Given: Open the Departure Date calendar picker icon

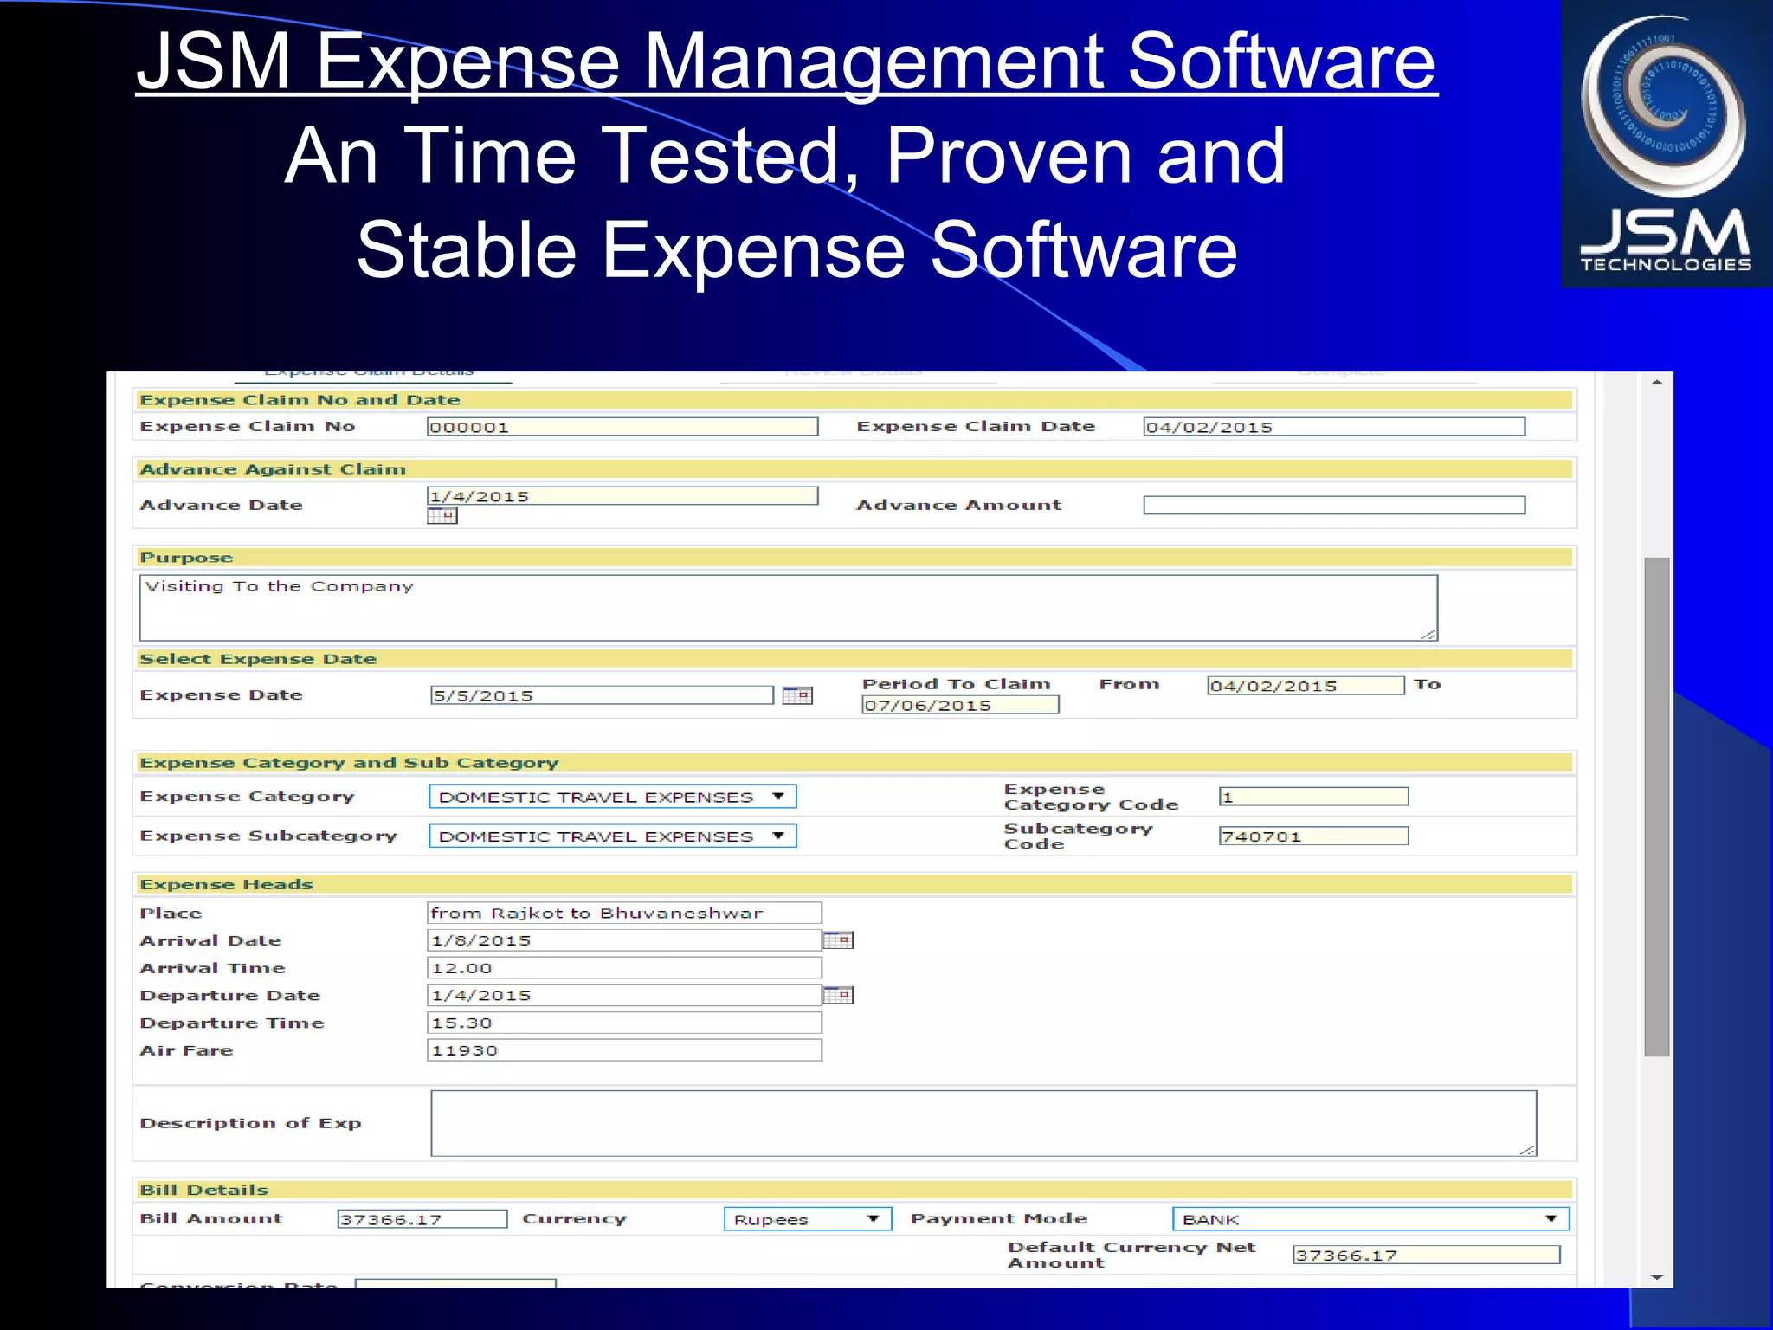Looking at the screenshot, I should pos(838,995).
